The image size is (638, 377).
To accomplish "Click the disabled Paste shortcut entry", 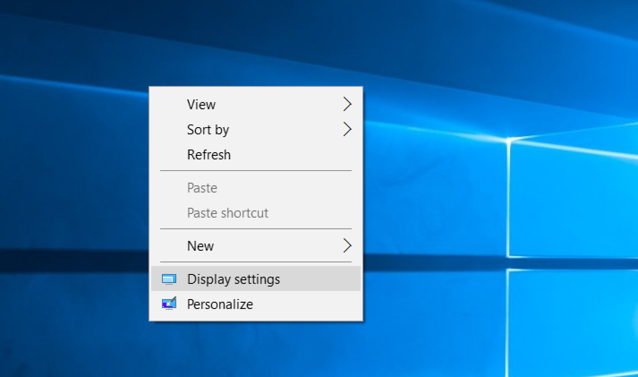I will tap(227, 213).
